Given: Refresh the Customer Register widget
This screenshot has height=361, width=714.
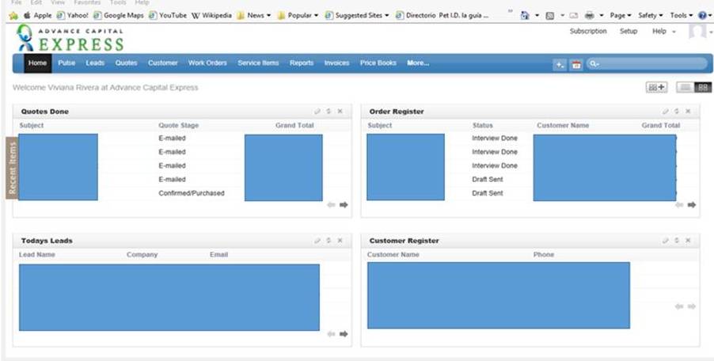Looking at the screenshot, I should point(677,241).
